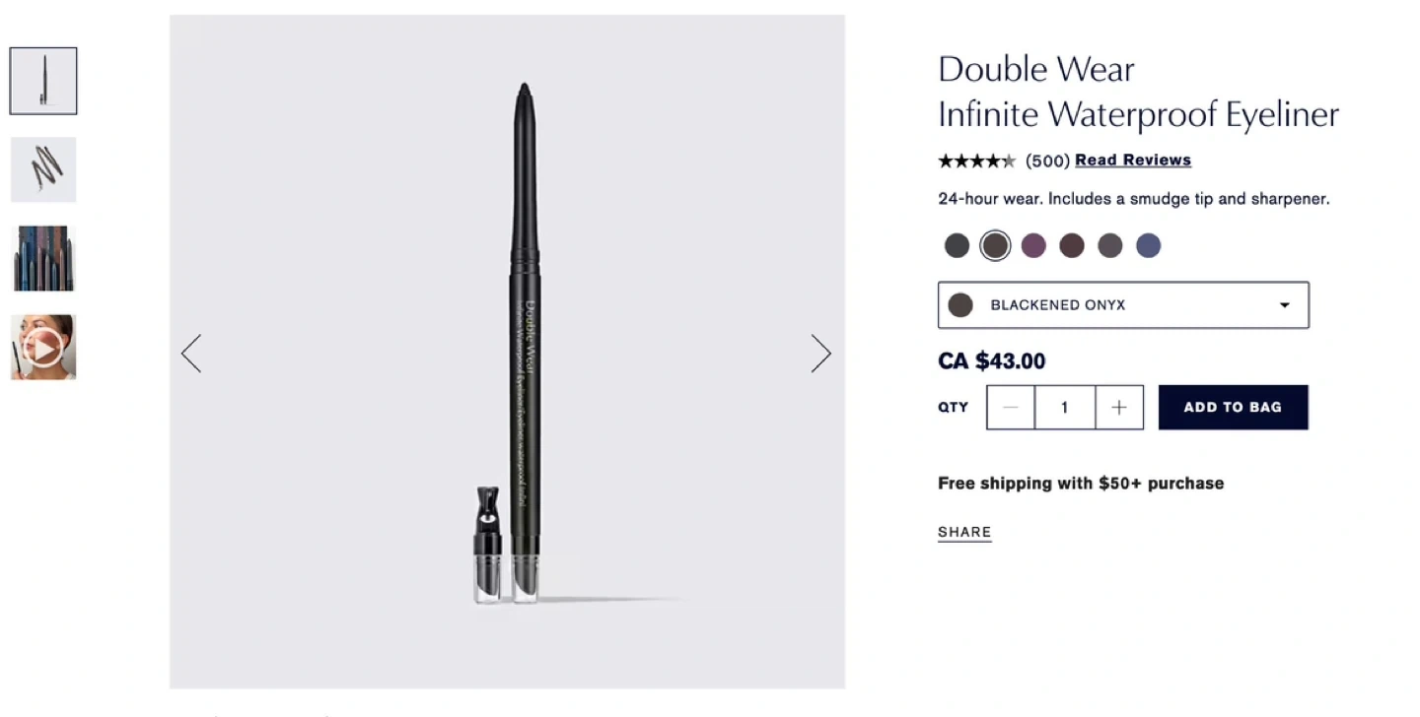View the multiple pencils shade thumbnail
Image resolution: width=1420 pixels, height=717 pixels.
(x=43, y=258)
